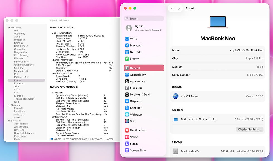Collapse the Software section in System Information
Screen dimensions: 273x161
[x=9, y=121]
